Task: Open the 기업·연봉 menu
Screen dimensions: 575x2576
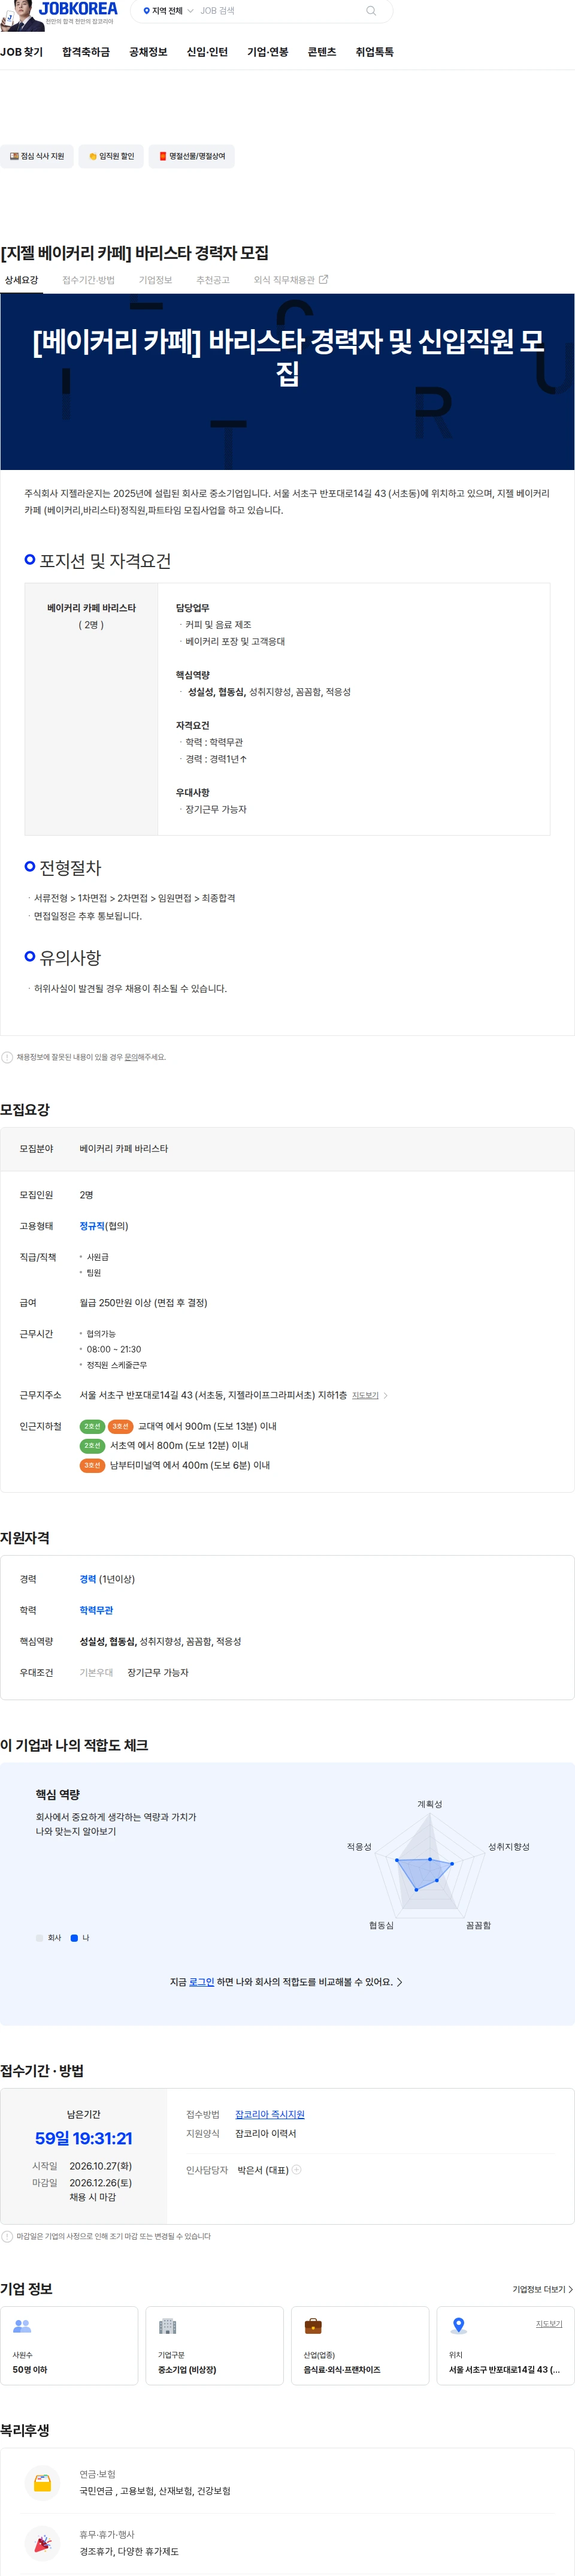Action: click(268, 52)
